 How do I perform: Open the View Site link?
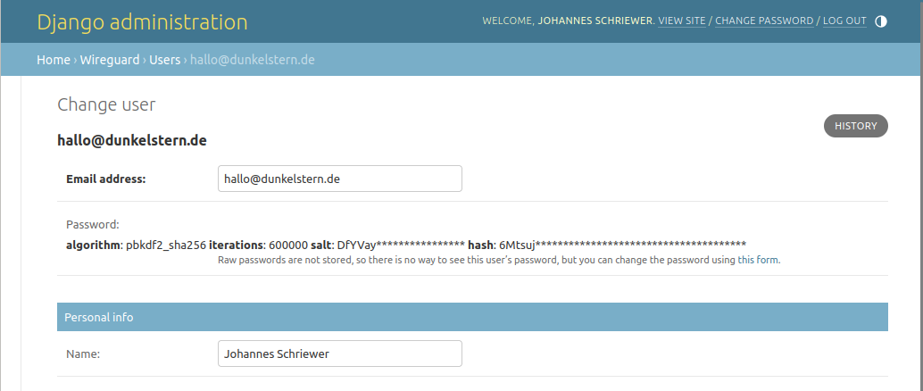click(682, 21)
